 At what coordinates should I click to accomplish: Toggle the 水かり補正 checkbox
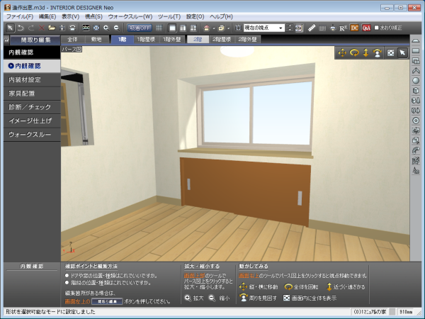378,28
